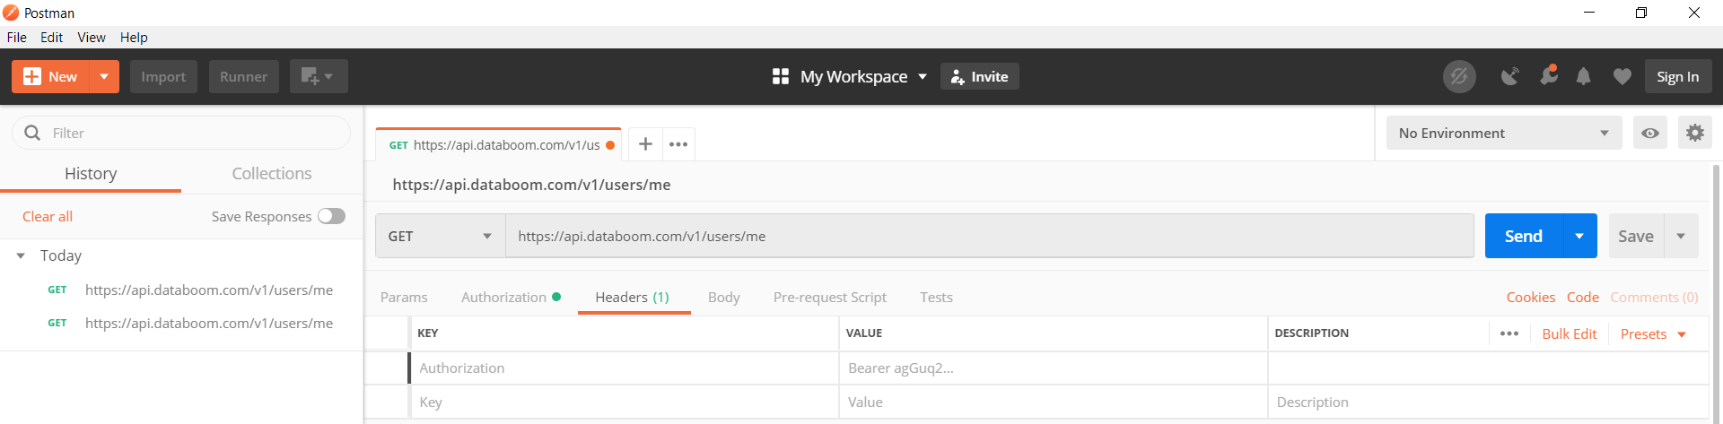
Task: Click the Postman logo in title bar
Action: [x=11, y=13]
